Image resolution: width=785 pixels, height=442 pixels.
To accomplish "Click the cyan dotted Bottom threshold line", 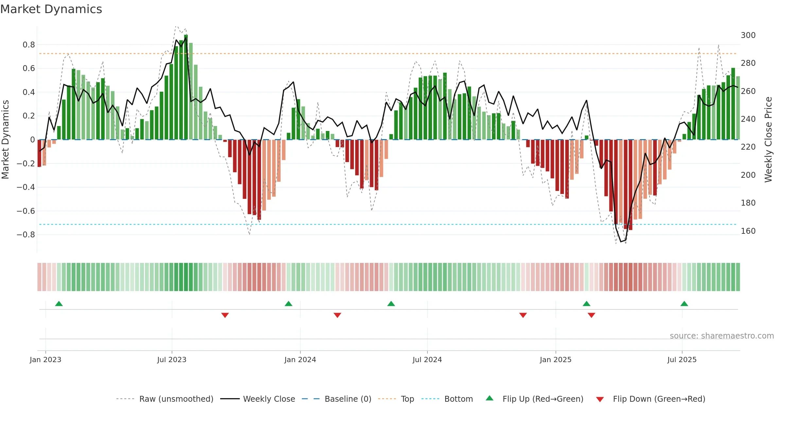I will (388, 224).
